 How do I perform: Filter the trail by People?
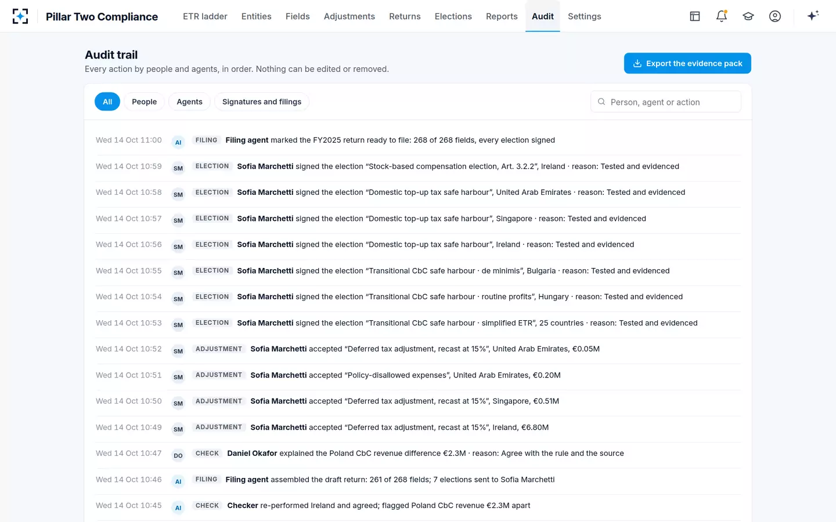[x=145, y=101]
